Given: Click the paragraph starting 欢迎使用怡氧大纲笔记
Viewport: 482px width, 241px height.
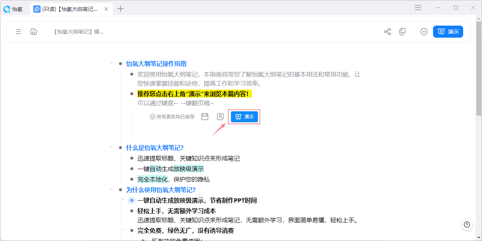Looking at the screenshot, I should coord(249,79).
